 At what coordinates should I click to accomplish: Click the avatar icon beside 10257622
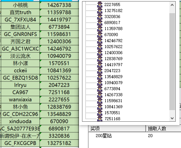(100, 47)
